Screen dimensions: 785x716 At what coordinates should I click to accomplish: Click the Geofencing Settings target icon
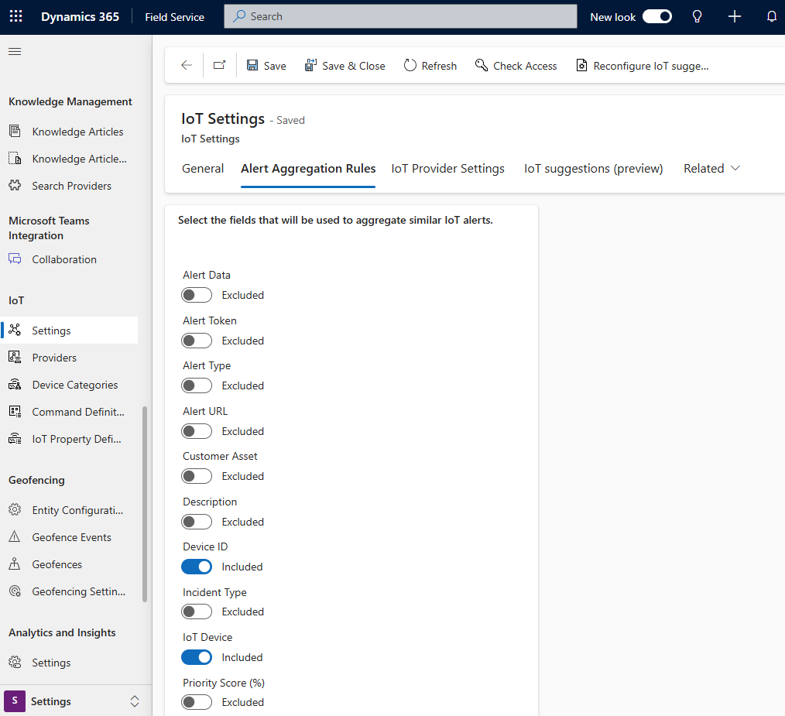15,591
